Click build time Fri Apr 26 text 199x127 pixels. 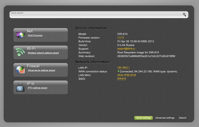click(135, 42)
